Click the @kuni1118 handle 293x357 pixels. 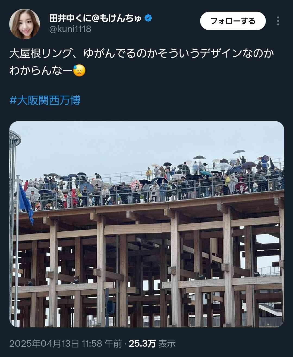coord(70,29)
